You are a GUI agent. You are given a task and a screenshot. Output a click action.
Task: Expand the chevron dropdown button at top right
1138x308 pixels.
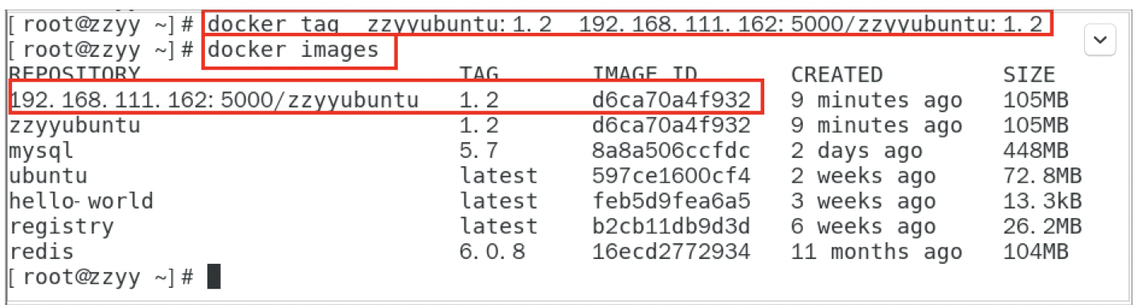tap(1100, 40)
